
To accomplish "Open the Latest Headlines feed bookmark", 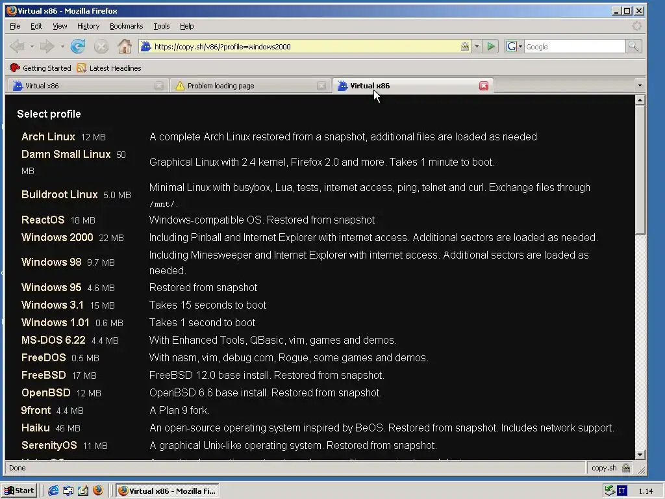I will coord(109,68).
